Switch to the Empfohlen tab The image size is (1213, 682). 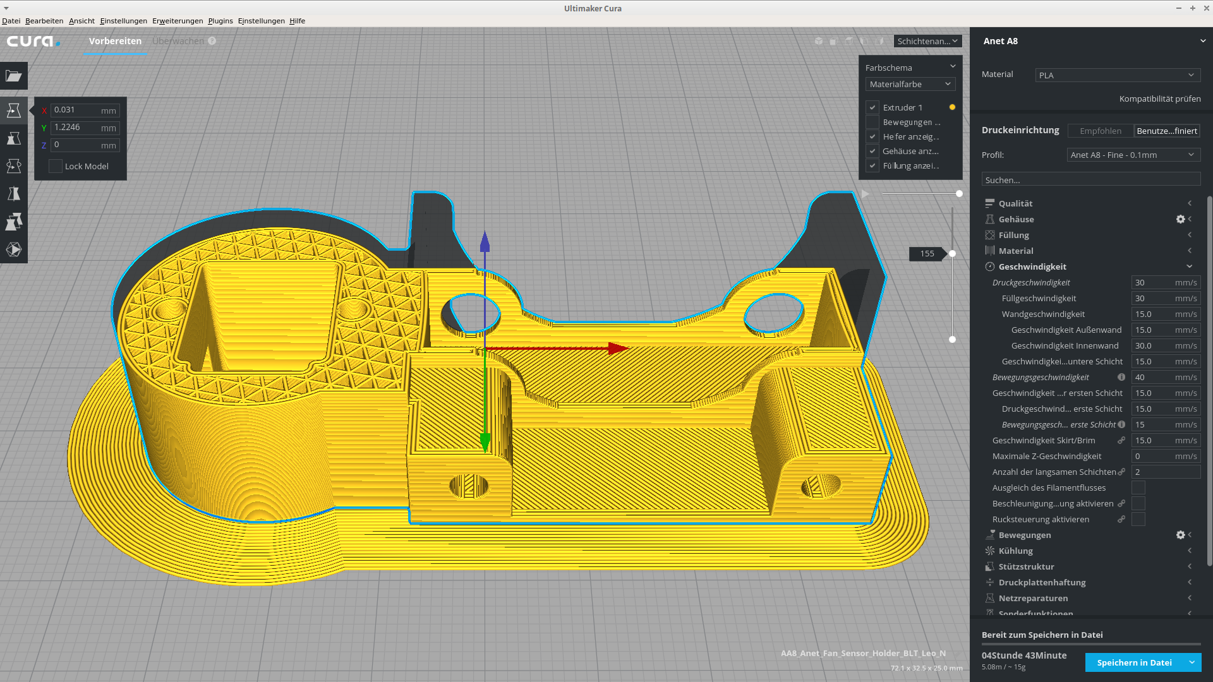[x=1101, y=131]
